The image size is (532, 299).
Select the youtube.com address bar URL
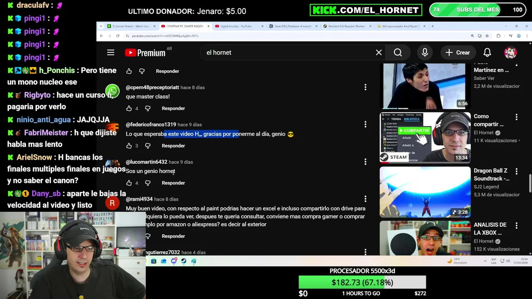(x=165, y=36)
